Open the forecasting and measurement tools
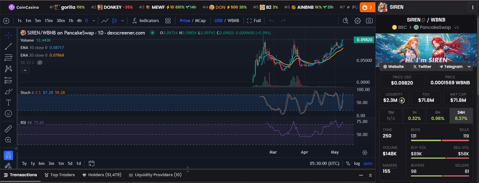479x183 pixels. click(x=8, y=80)
